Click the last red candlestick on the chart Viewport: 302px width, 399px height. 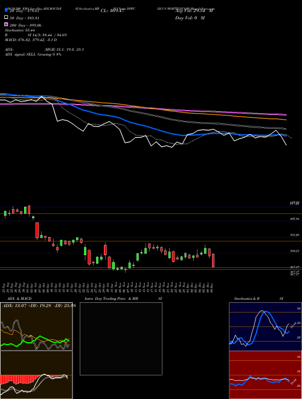point(213,261)
